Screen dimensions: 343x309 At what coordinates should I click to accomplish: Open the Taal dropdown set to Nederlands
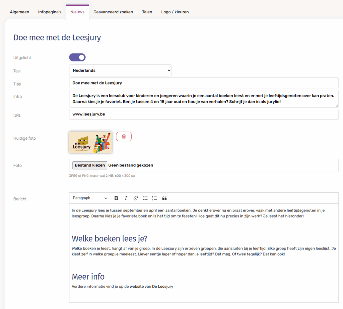(120, 70)
